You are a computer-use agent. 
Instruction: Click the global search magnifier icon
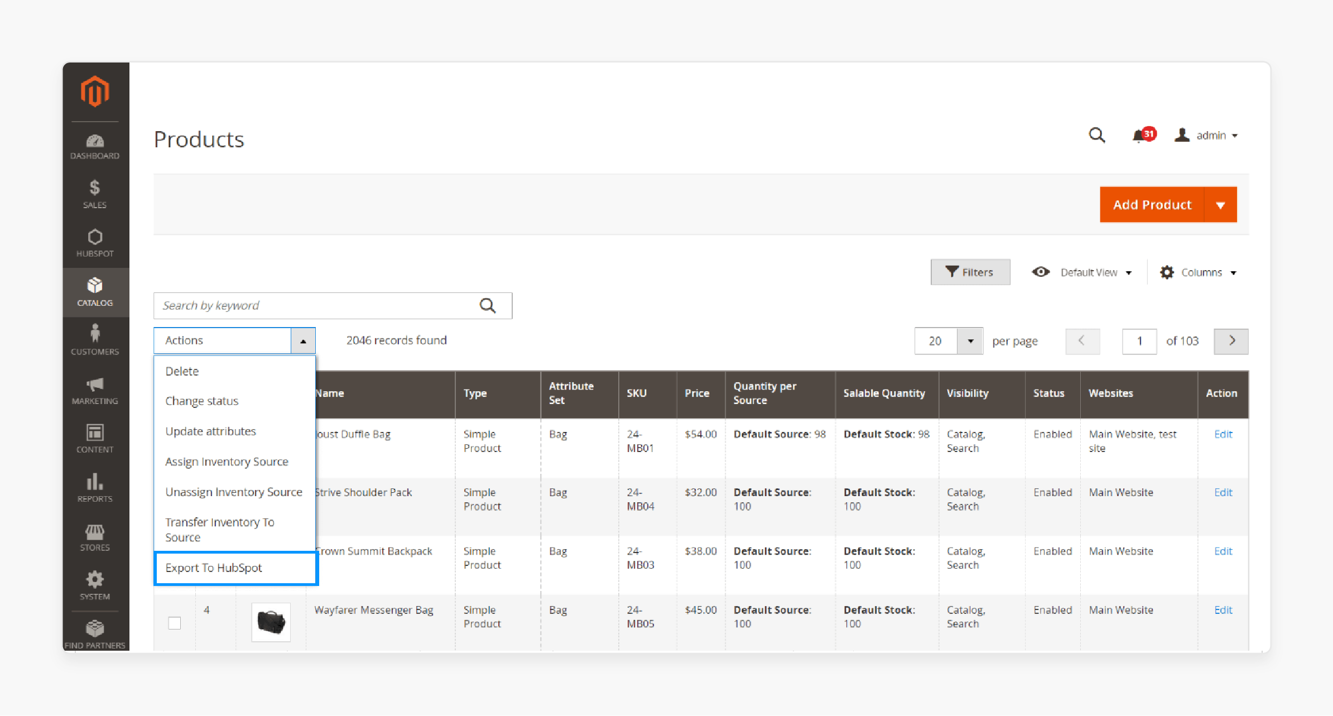[1096, 136]
